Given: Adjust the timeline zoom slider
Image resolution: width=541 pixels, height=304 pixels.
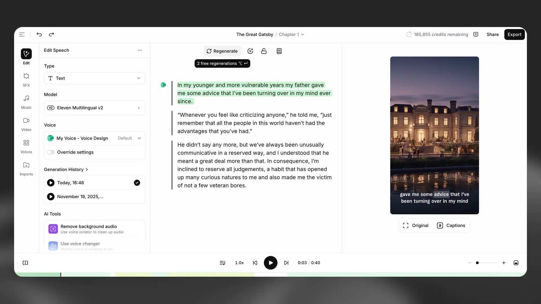Looking at the screenshot, I should 477,263.
